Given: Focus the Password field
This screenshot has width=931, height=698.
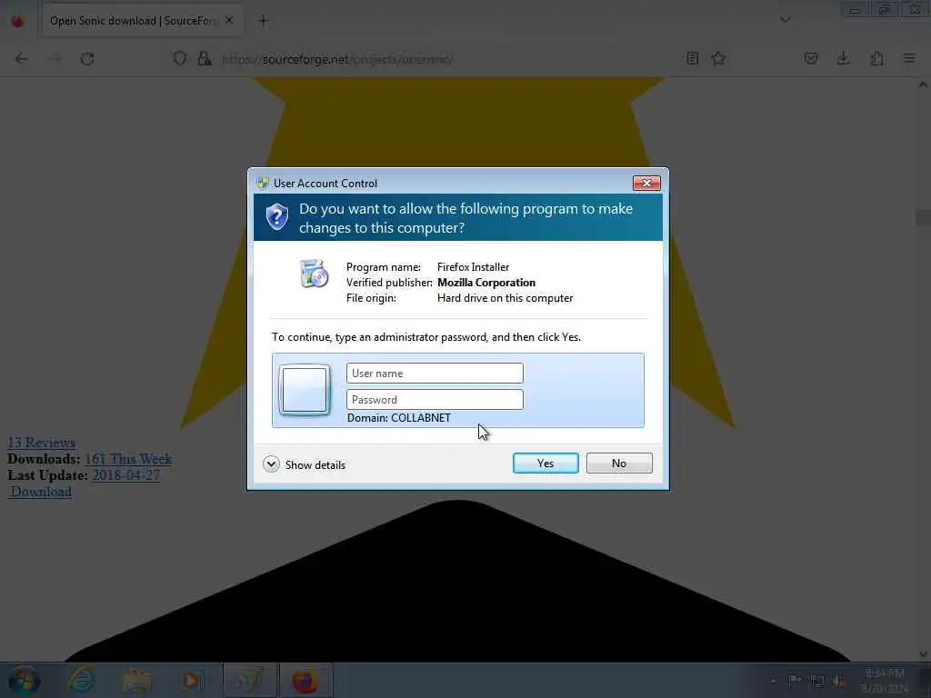Looking at the screenshot, I should 435,400.
